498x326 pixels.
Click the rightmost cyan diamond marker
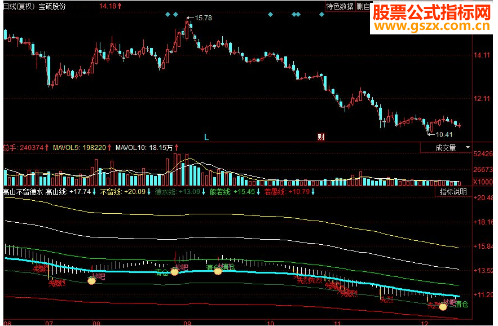[x=321, y=15]
